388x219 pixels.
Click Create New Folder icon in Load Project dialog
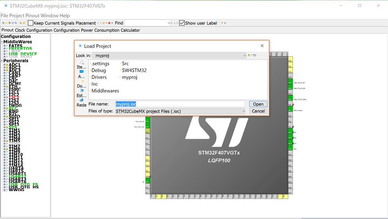tap(251, 55)
